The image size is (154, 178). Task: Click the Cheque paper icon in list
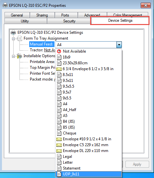point(59,133)
